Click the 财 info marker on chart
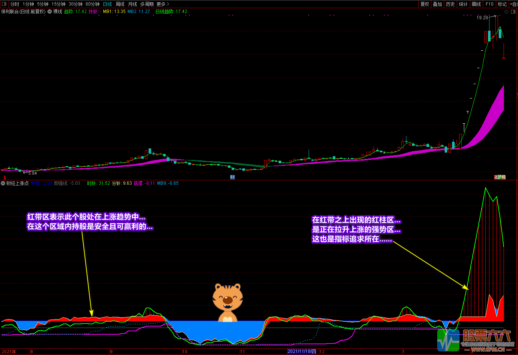 (232, 177)
